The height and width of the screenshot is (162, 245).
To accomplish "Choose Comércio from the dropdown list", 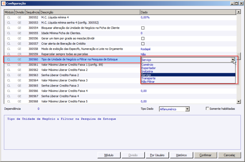I will pos(188,64).
